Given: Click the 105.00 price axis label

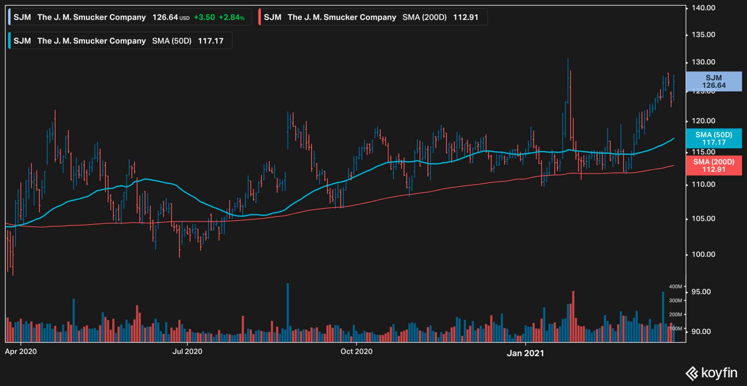Looking at the screenshot, I should [703, 219].
